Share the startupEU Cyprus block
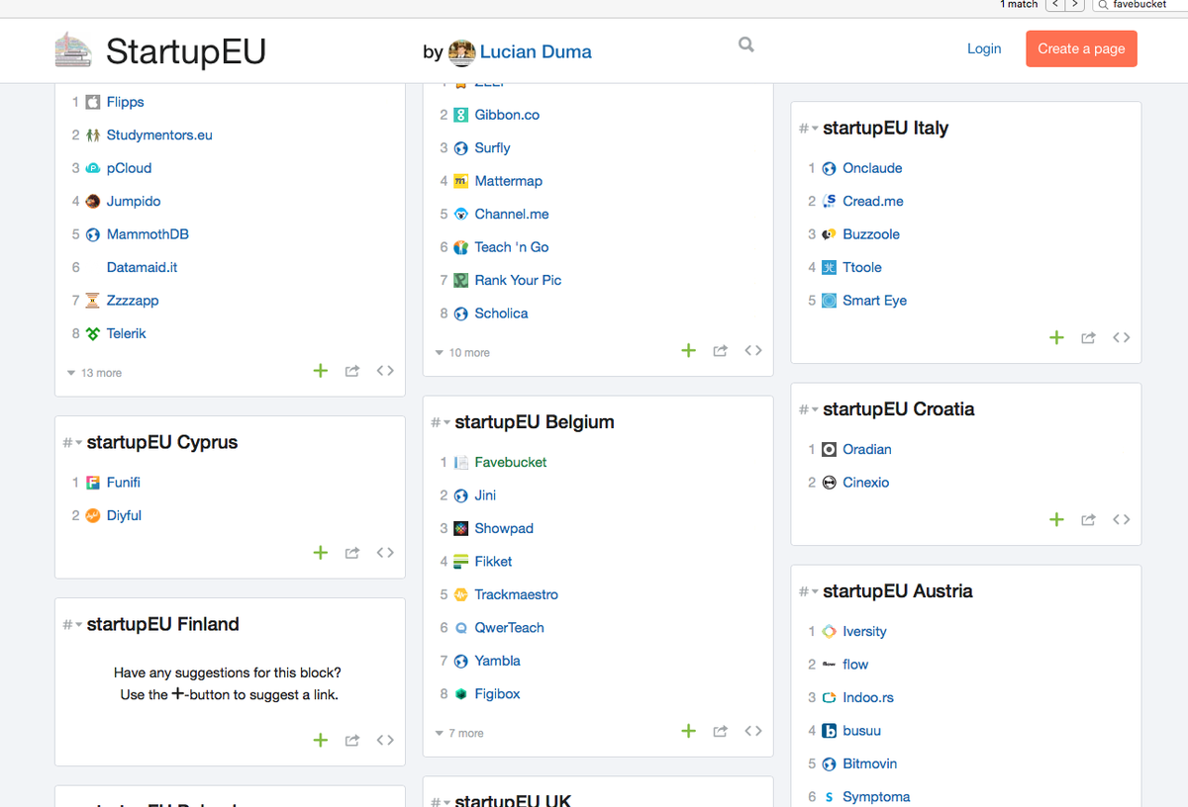This screenshot has width=1188, height=807. coord(352,553)
